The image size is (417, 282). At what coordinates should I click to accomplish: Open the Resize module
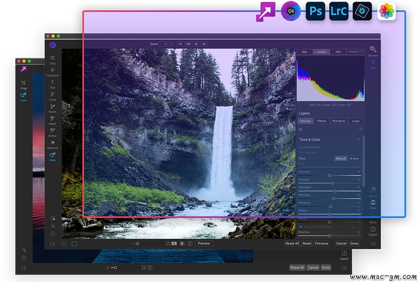tap(373, 192)
